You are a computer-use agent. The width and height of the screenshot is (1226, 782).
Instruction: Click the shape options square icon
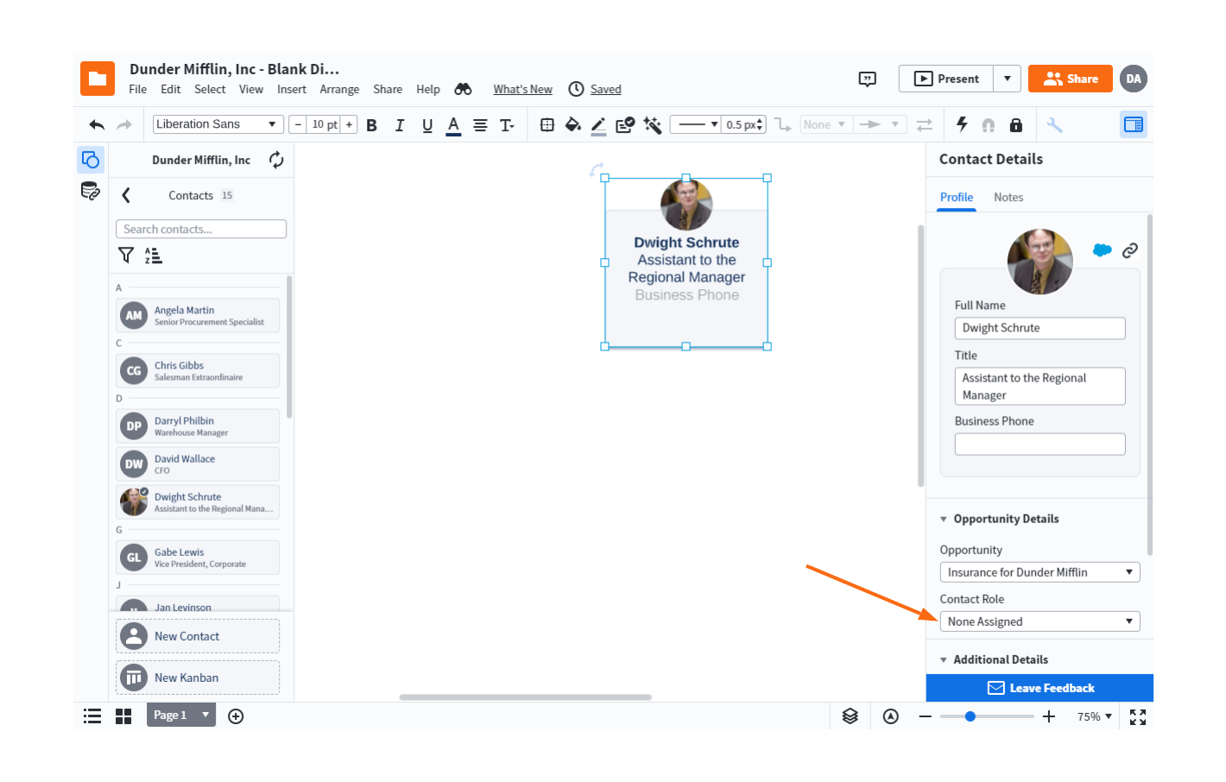[x=547, y=125]
